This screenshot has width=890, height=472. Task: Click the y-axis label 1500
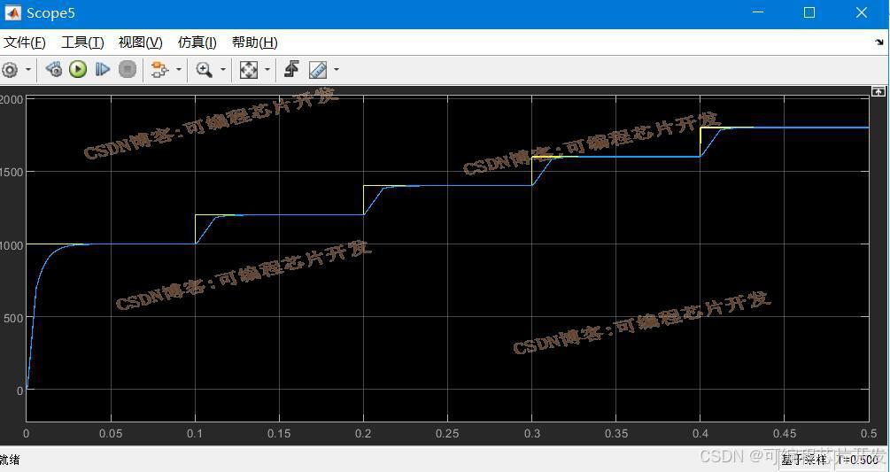[12, 172]
